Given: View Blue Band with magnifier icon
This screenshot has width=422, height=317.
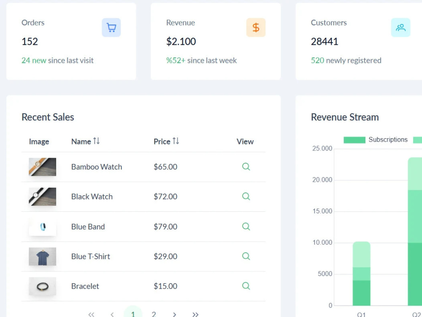Looking at the screenshot, I should 246,227.
